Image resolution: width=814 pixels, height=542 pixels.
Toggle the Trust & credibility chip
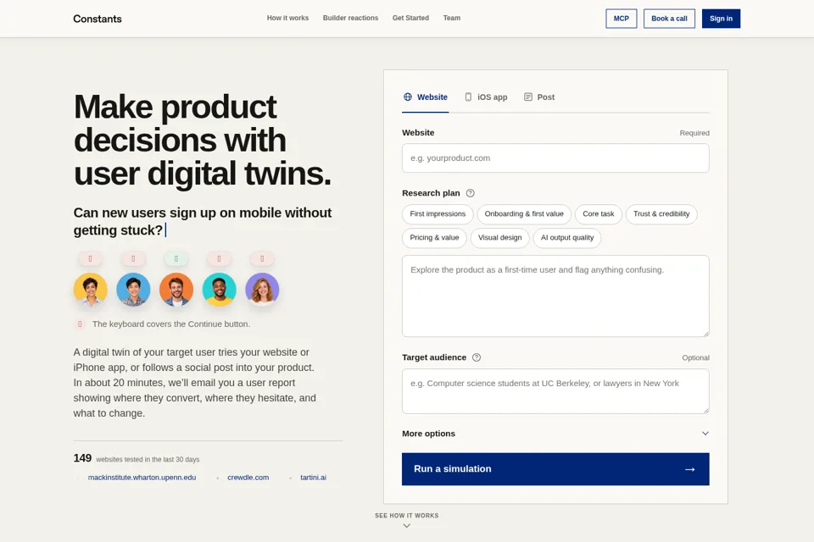(661, 214)
